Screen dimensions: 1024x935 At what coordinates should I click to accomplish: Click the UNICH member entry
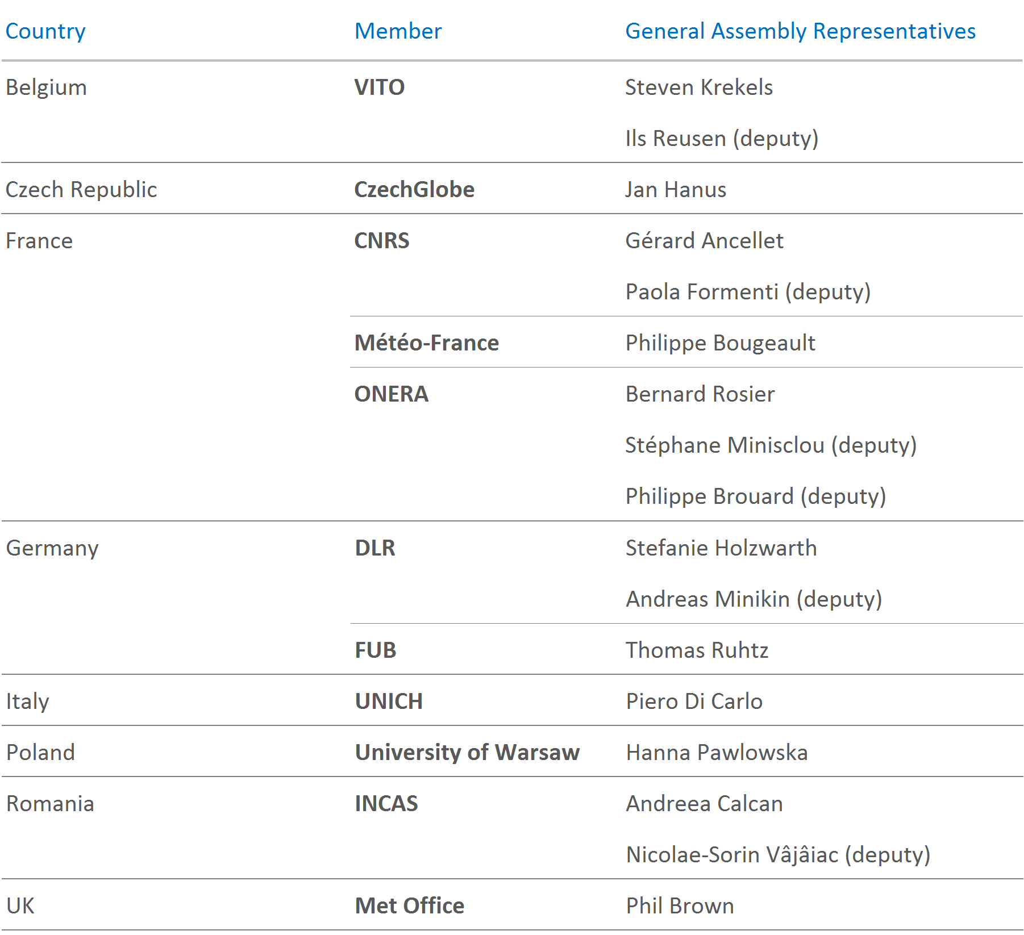click(x=389, y=702)
